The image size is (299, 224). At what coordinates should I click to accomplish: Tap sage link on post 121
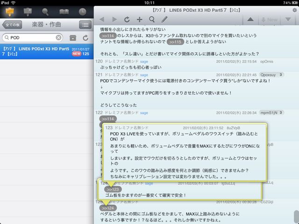point(144,75)
